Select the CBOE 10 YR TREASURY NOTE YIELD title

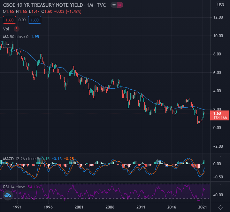click(43, 5)
